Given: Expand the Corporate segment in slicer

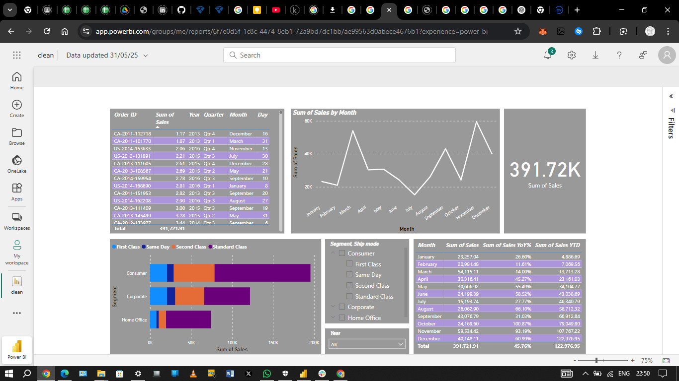Looking at the screenshot, I should tap(333, 307).
